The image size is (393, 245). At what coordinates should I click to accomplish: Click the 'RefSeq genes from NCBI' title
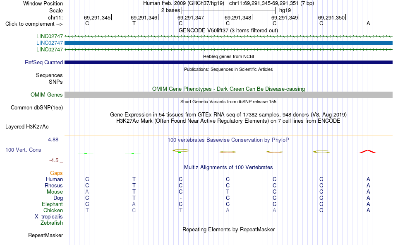point(229,56)
